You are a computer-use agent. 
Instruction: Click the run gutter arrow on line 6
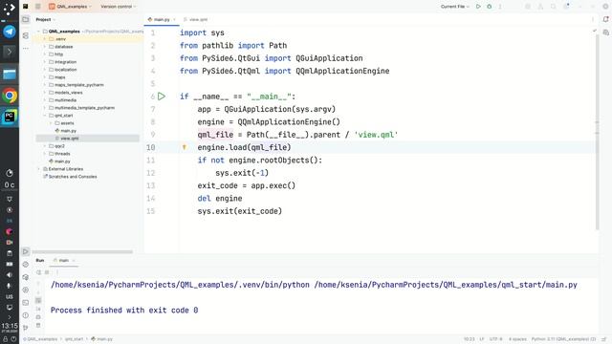162,97
